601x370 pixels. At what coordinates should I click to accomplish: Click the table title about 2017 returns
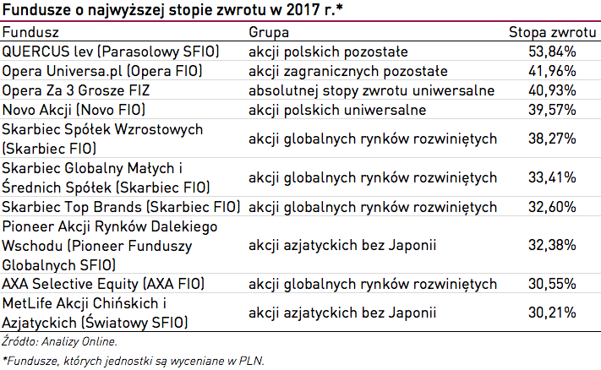coord(172,10)
